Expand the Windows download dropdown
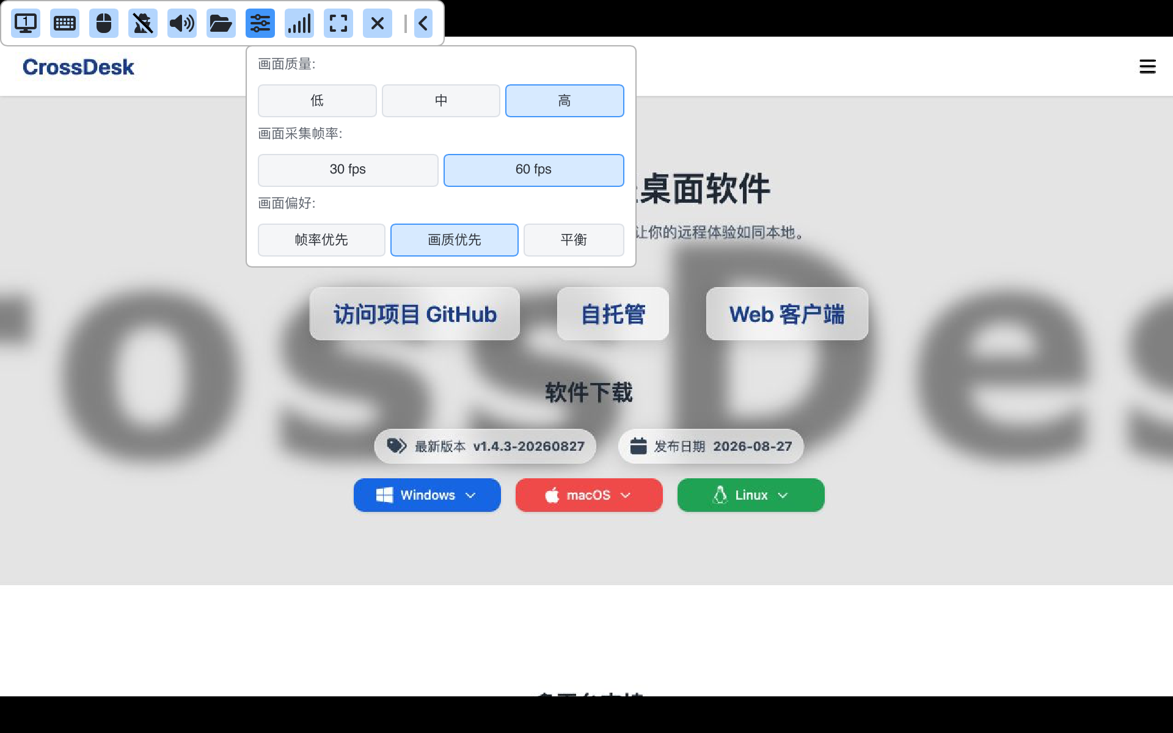This screenshot has height=733, width=1173. click(x=427, y=495)
